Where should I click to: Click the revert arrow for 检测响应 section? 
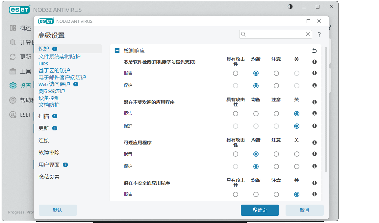[314, 51]
